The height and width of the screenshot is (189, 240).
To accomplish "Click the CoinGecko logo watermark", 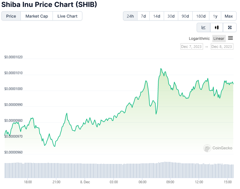I will (218, 148).
